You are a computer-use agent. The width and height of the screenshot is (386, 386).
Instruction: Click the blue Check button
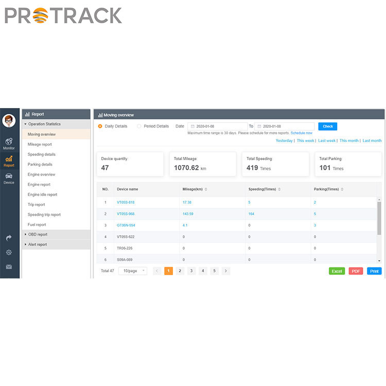(328, 126)
